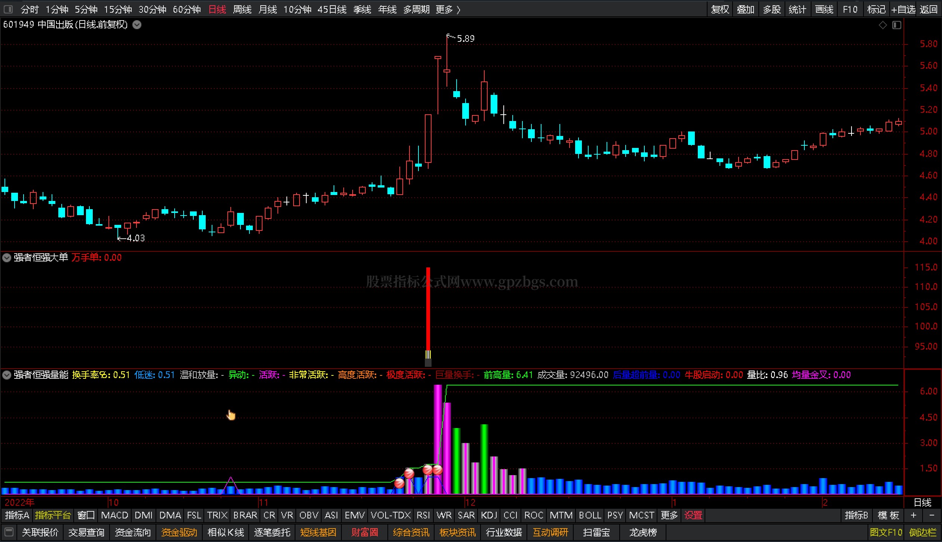This screenshot has width=942, height=542.
Task: Toggle the 复权 price adjustment button
Action: pyautogui.click(x=720, y=9)
